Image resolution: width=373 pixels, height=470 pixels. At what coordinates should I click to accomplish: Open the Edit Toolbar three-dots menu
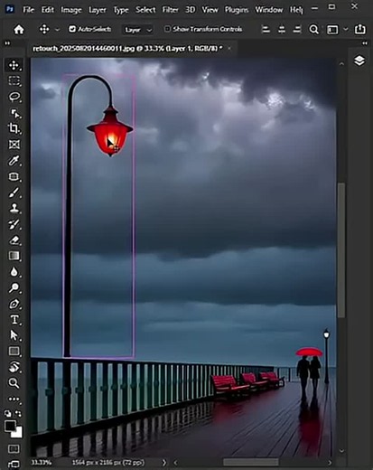pyautogui.click(x=14, y=399)
